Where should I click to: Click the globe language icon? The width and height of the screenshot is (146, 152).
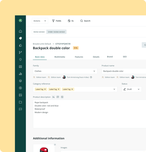(x=69, y=21)
